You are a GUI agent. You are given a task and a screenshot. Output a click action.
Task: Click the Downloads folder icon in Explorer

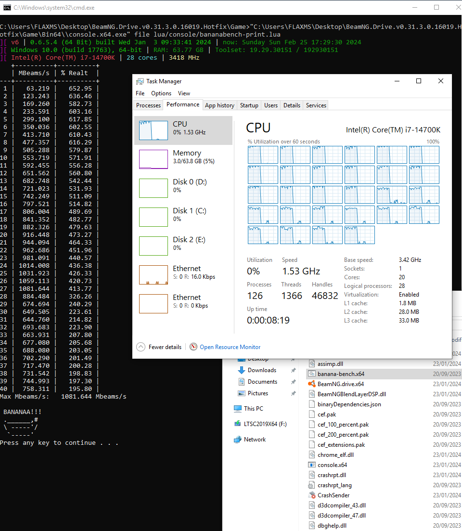(241, 370)
